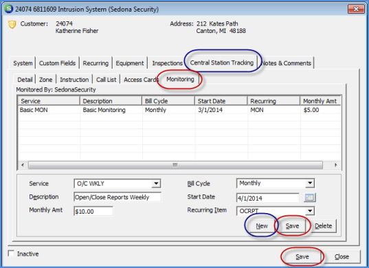Click the Bill Cycle column header
Screen dimensions: 369x268
click(168, 101)
